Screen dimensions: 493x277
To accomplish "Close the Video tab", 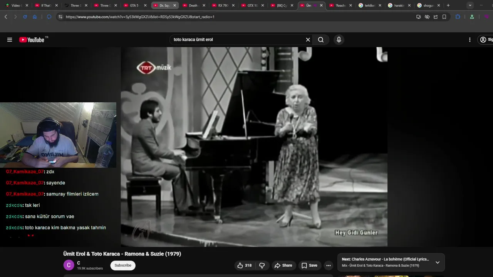I will pyautogui.click(x=27, y=5).
